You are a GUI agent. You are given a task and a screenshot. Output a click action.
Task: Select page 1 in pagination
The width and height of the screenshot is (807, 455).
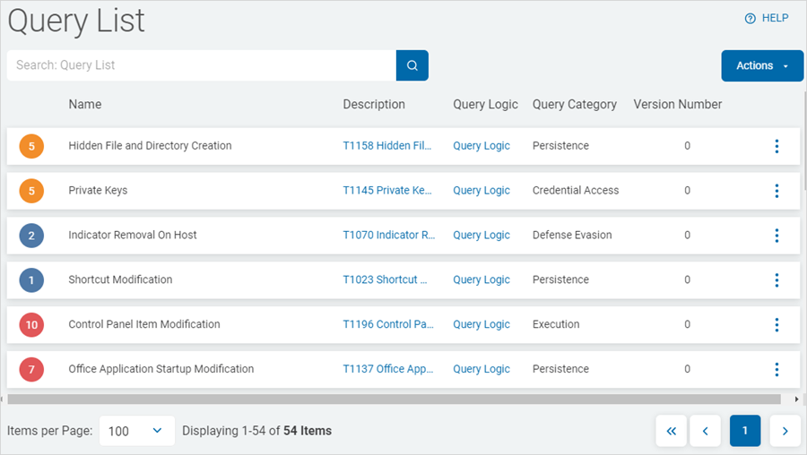click(x=745, y=431)
